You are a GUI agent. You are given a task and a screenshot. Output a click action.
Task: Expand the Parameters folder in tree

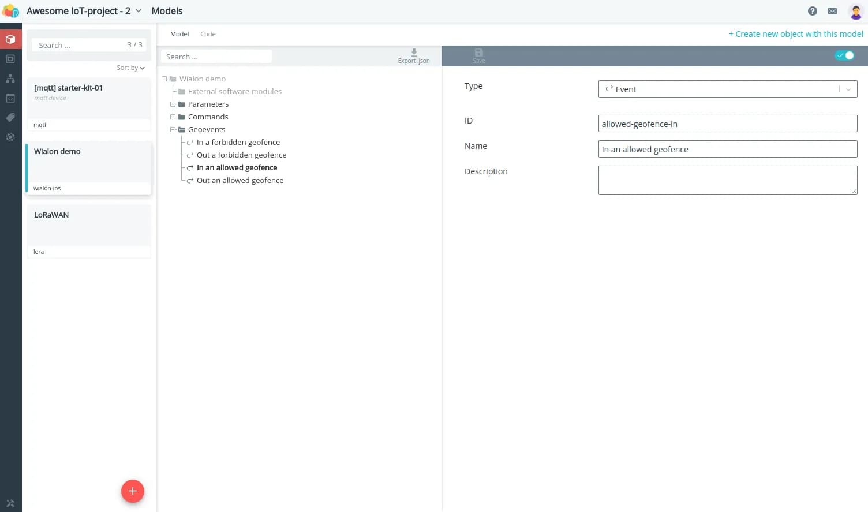coord(173,104)
